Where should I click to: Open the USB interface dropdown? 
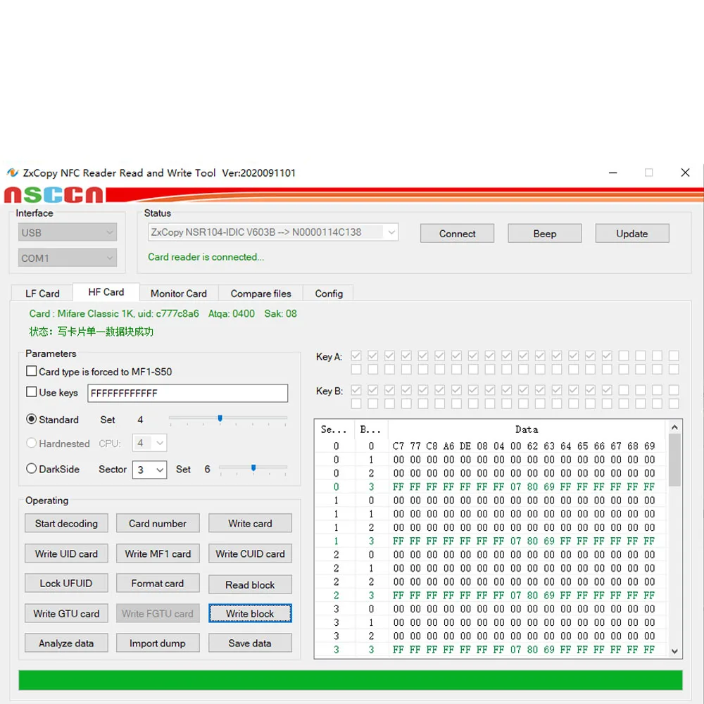click(68, 232)
